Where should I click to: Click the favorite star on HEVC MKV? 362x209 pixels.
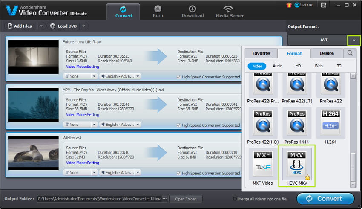(x=307, y=177)
